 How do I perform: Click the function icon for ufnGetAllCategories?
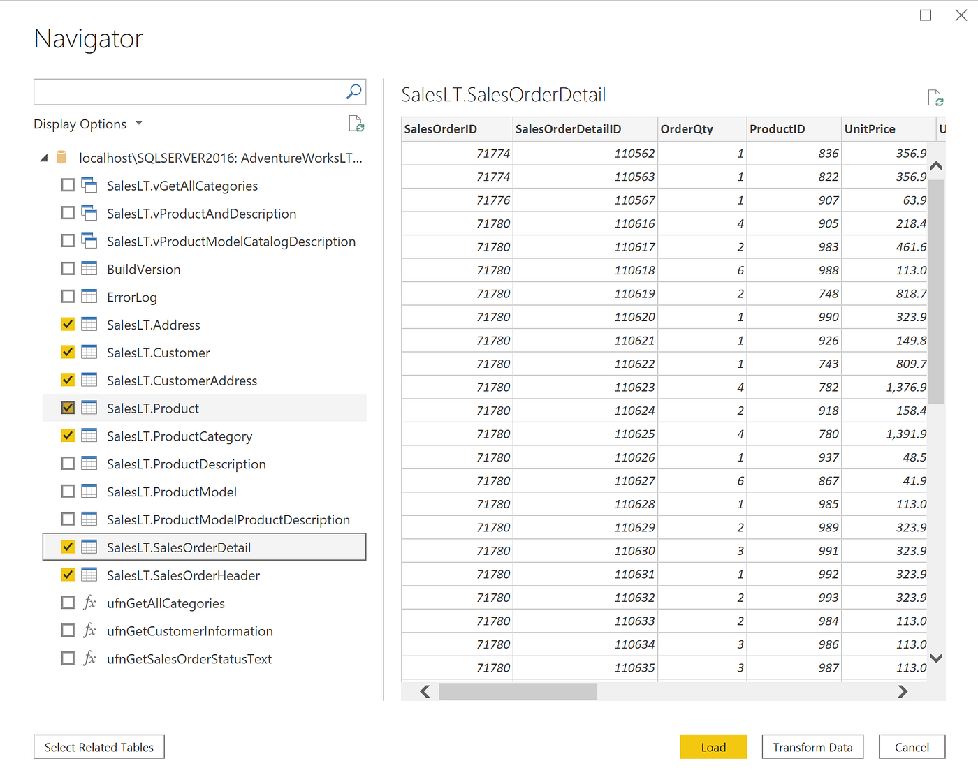(89, 603)
